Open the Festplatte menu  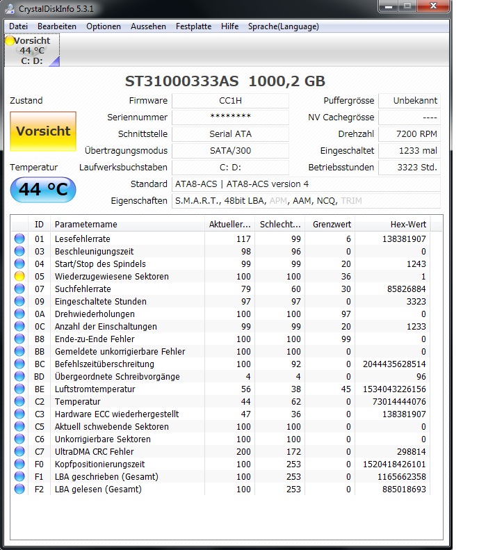194,26
